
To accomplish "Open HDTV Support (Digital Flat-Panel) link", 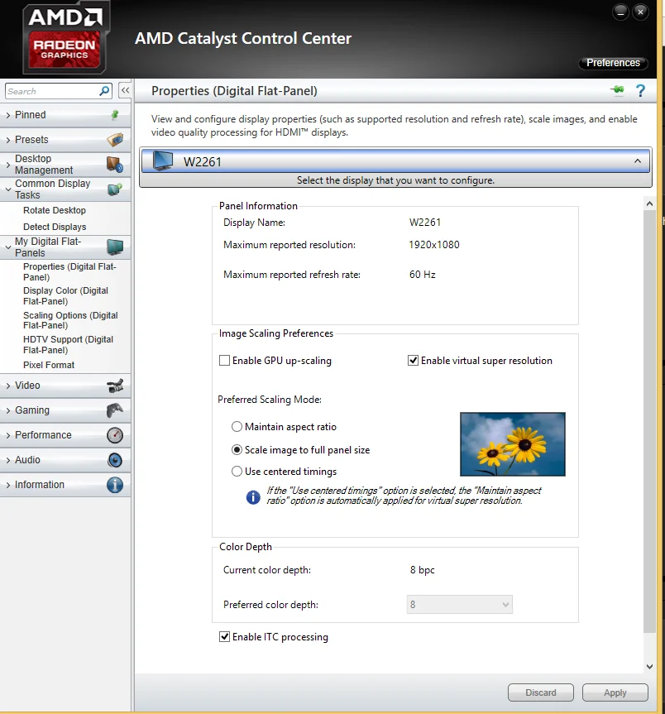I will tap(69, 345).
